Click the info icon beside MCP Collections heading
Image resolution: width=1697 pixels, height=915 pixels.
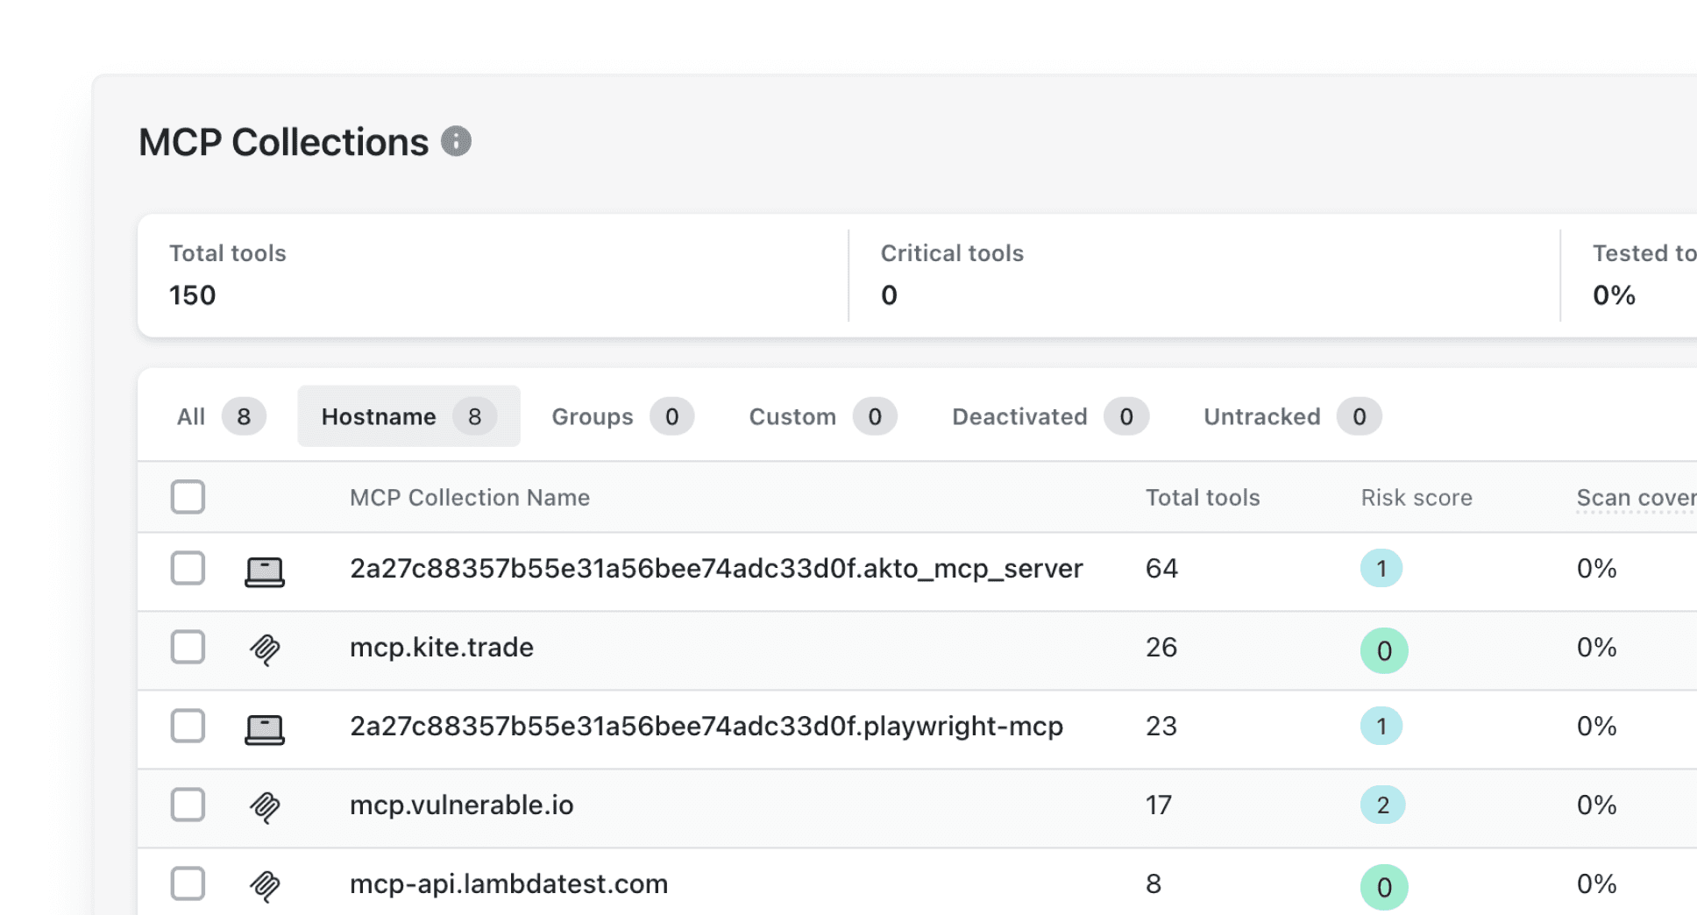pos(458,140)
